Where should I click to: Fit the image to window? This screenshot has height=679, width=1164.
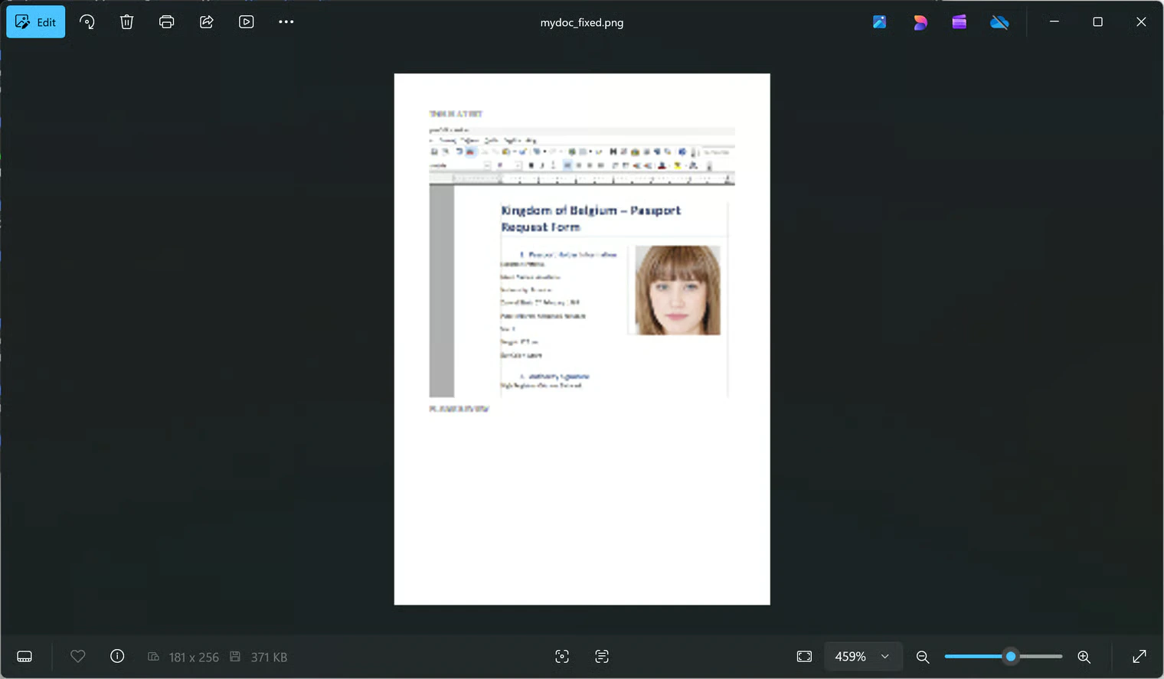point(804,657)
